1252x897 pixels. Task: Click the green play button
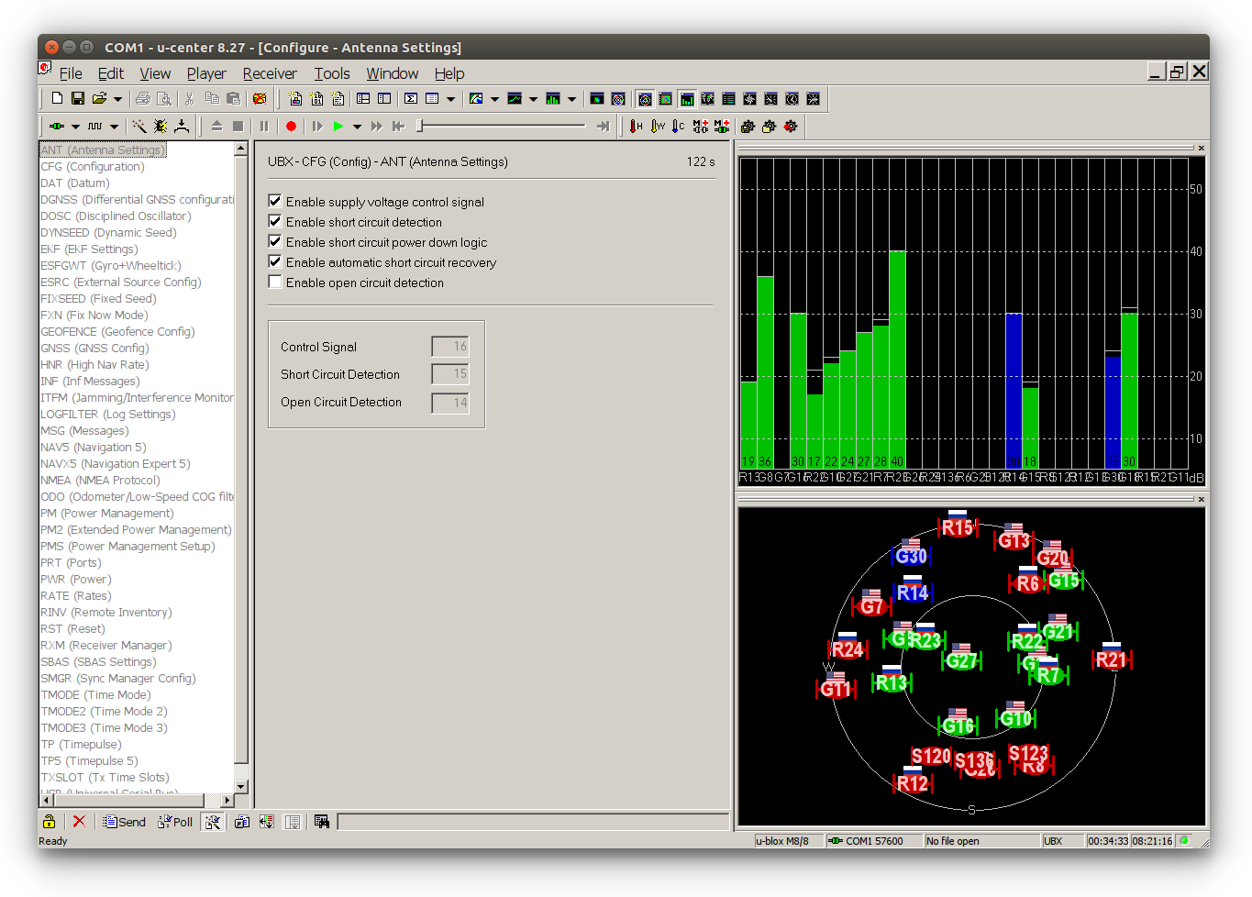pyautogui.click(x=338, y=127)
